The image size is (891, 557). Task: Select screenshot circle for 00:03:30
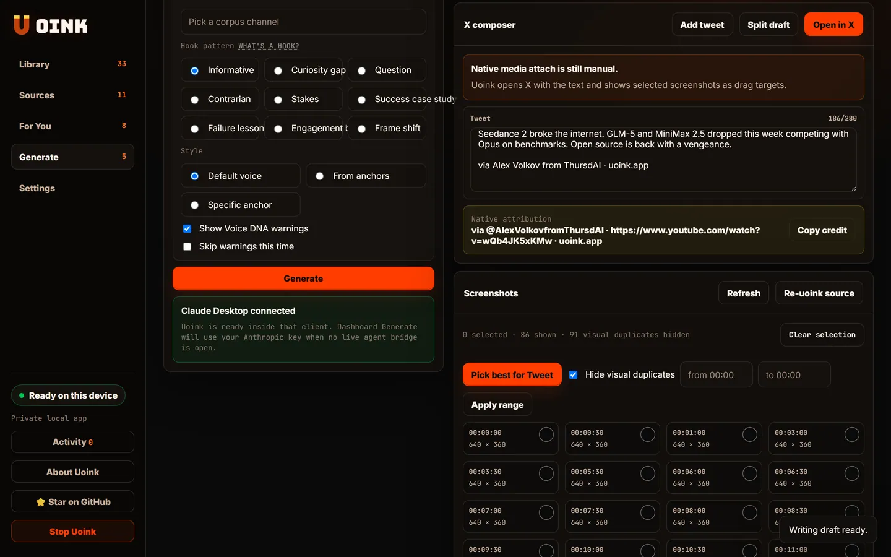(x=546, y=473)
